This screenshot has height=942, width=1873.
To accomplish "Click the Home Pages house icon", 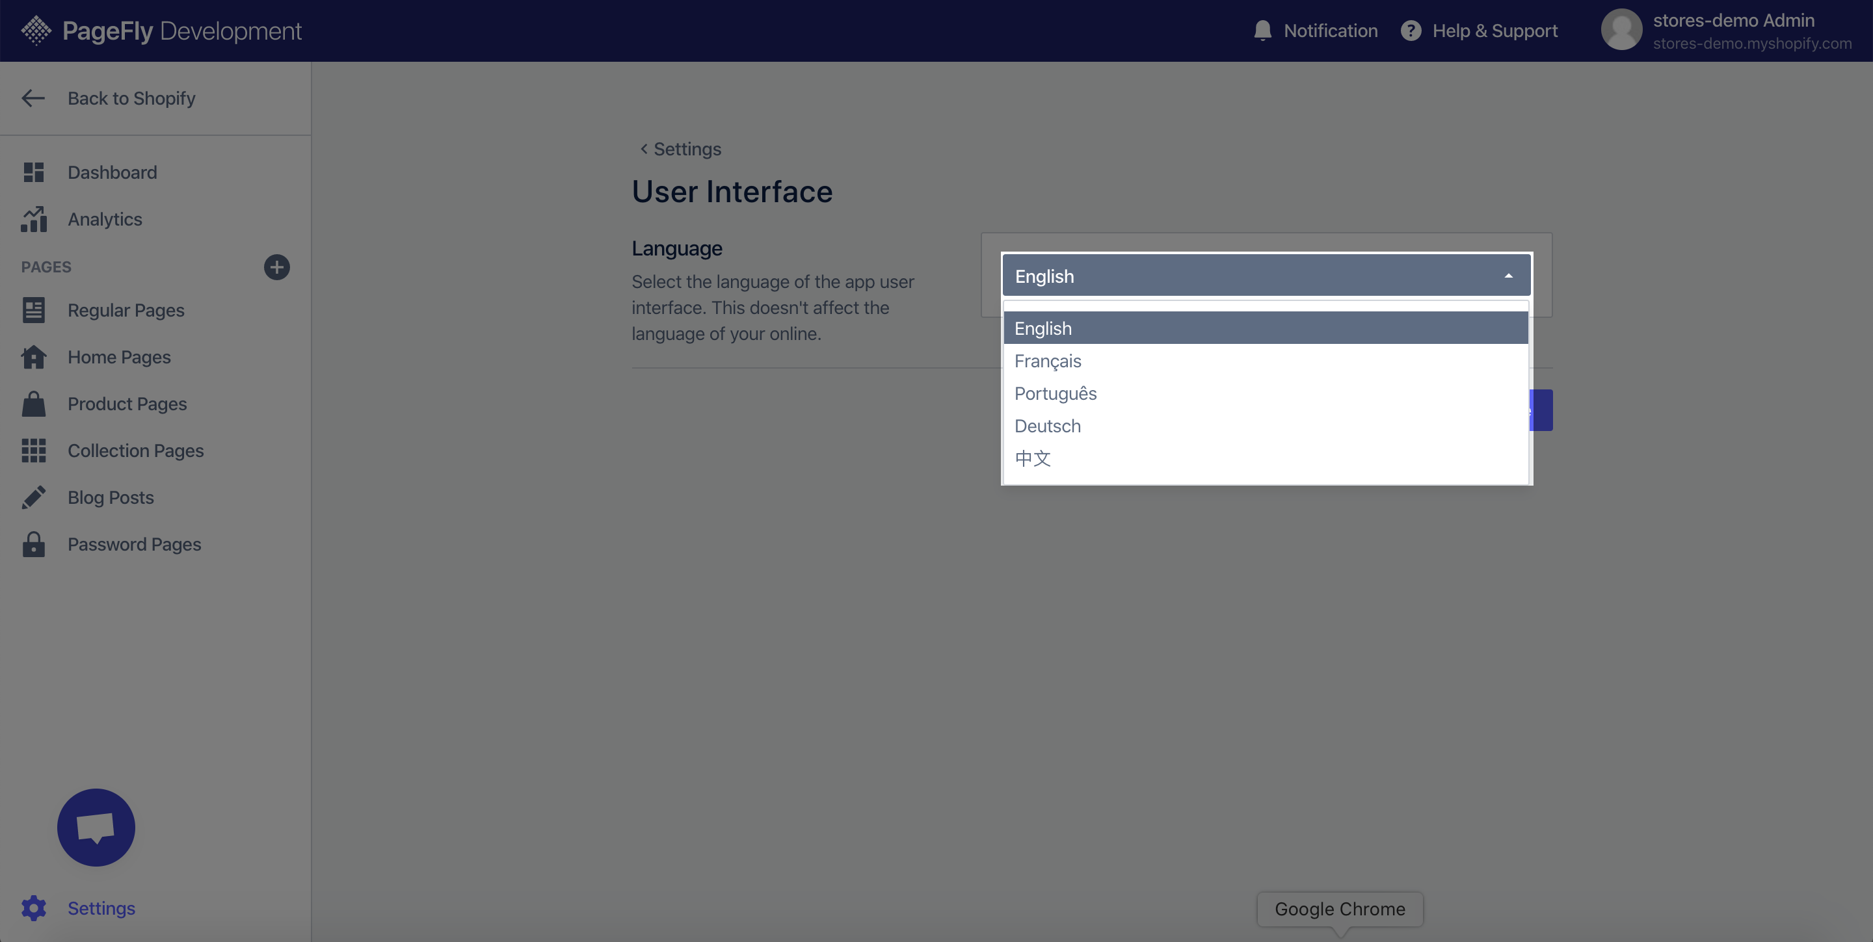I will point(33,357).
